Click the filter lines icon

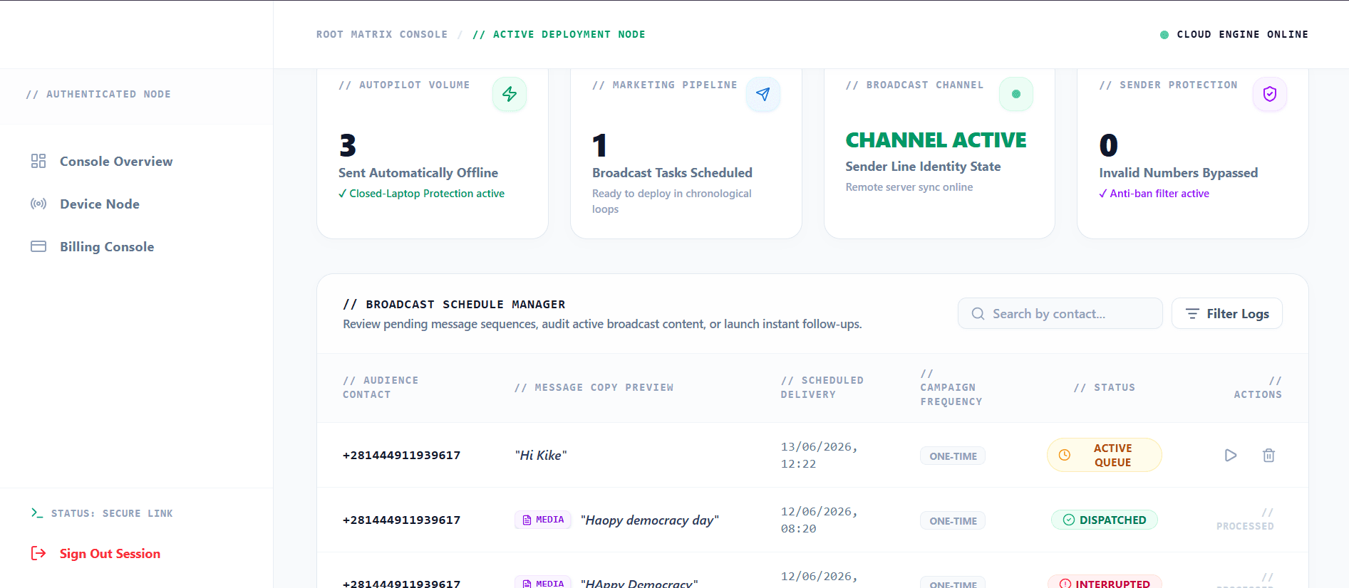coord(1192,314)
